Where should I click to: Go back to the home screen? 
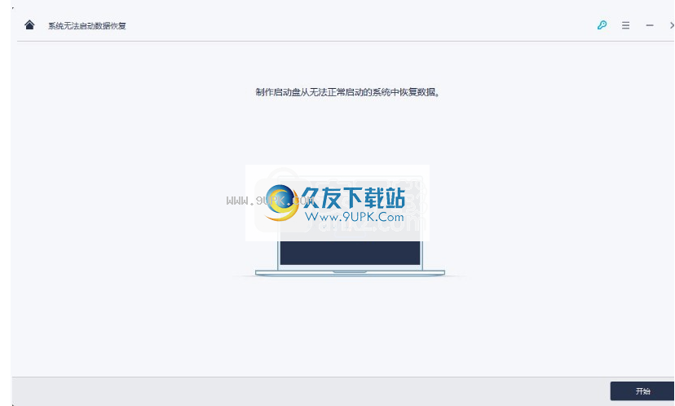29,25
